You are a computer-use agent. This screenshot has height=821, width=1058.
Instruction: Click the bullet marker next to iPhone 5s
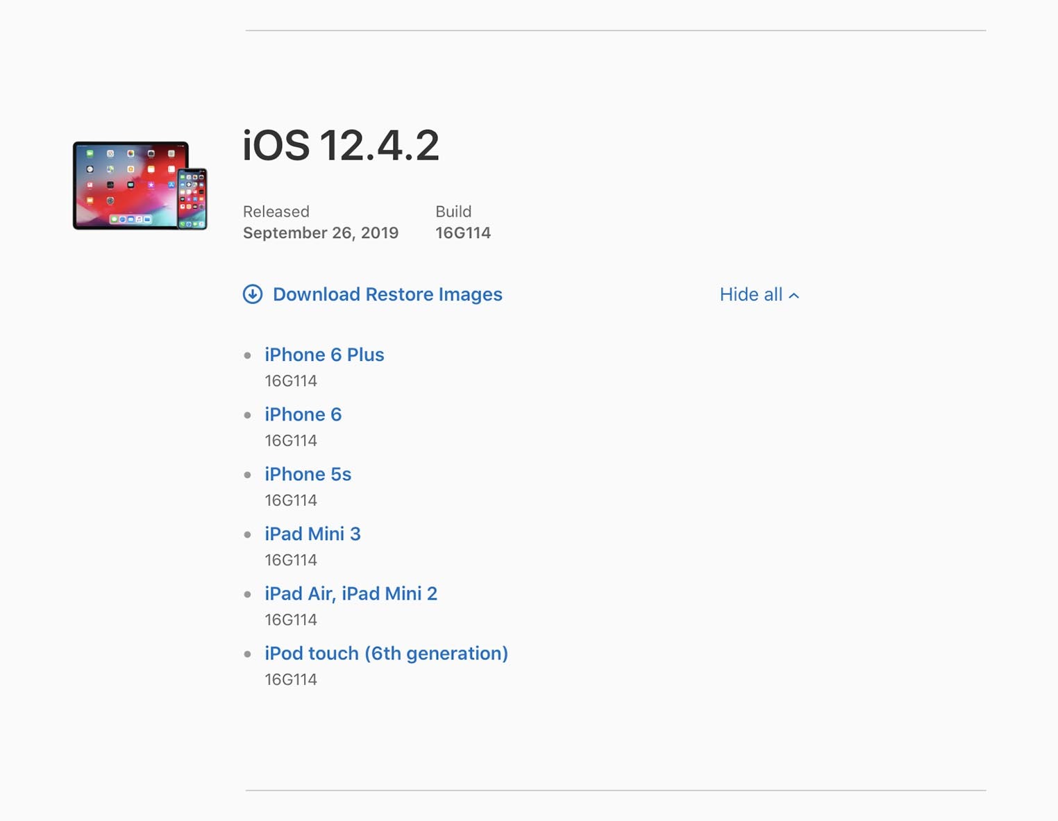point(249,475)
